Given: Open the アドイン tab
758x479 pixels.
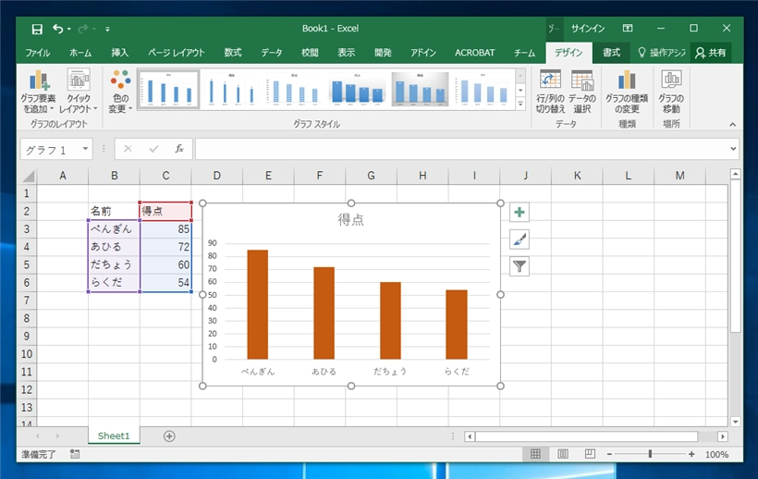Looking at the screenshot, I should [423, 53].
